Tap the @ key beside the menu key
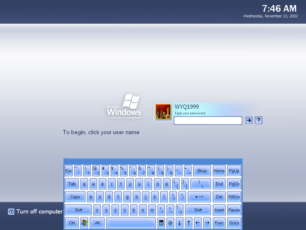 (x=170, y=223)
